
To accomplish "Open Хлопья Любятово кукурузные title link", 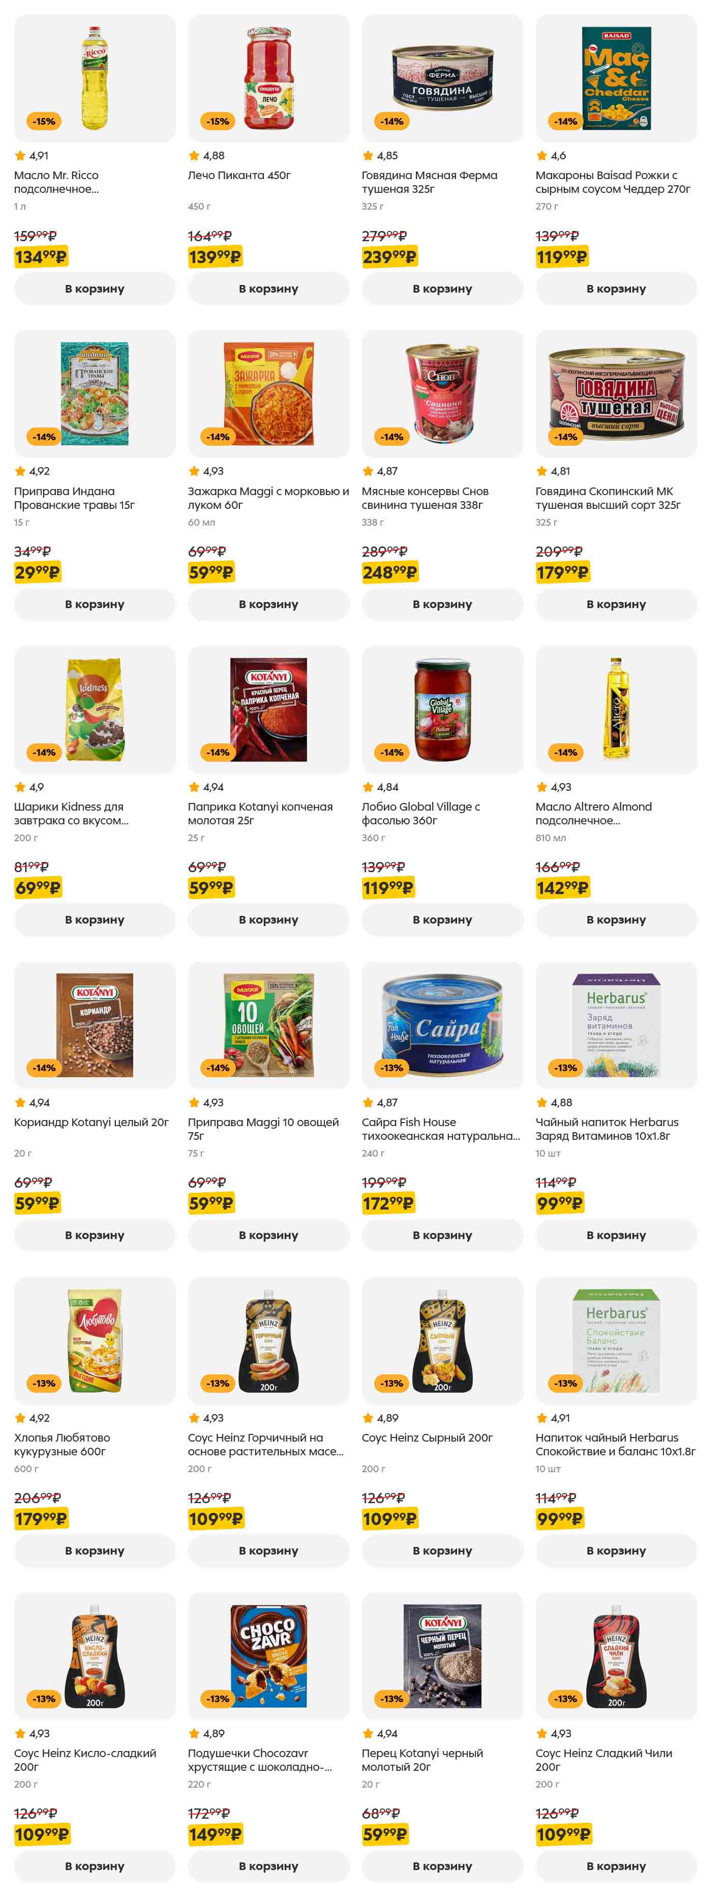I will pyautogui.click(x=62, y=1444).
